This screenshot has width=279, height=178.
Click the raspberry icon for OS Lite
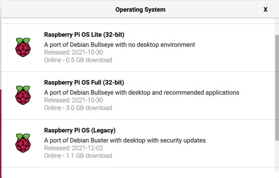[x=23, y=47]
